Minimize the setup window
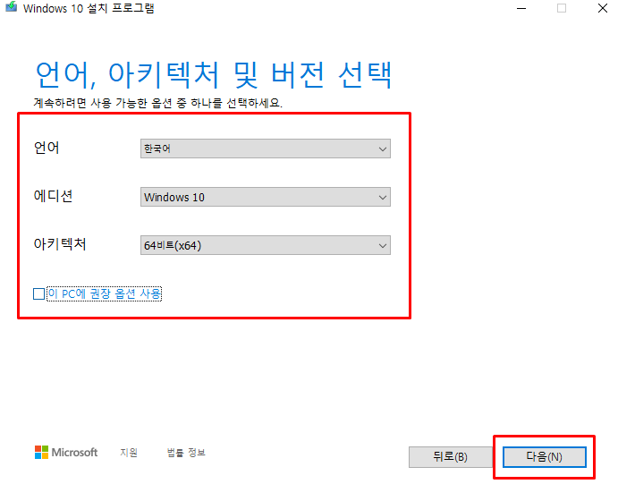 pyautogui.click(x=521, y=8)
